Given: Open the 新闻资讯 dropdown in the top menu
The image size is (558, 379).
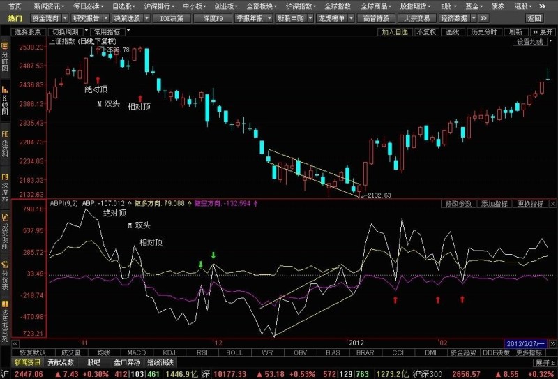Looking at the screenshot, I should pos(50,6).
